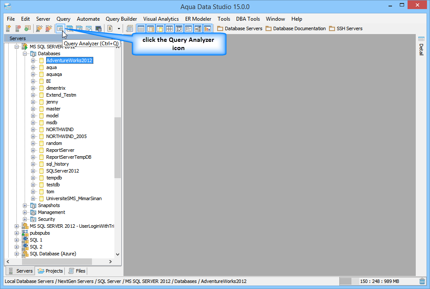The height and width of the screenshot is (289, 430).
Task: Expand the master database node
Action: (33, 109)
